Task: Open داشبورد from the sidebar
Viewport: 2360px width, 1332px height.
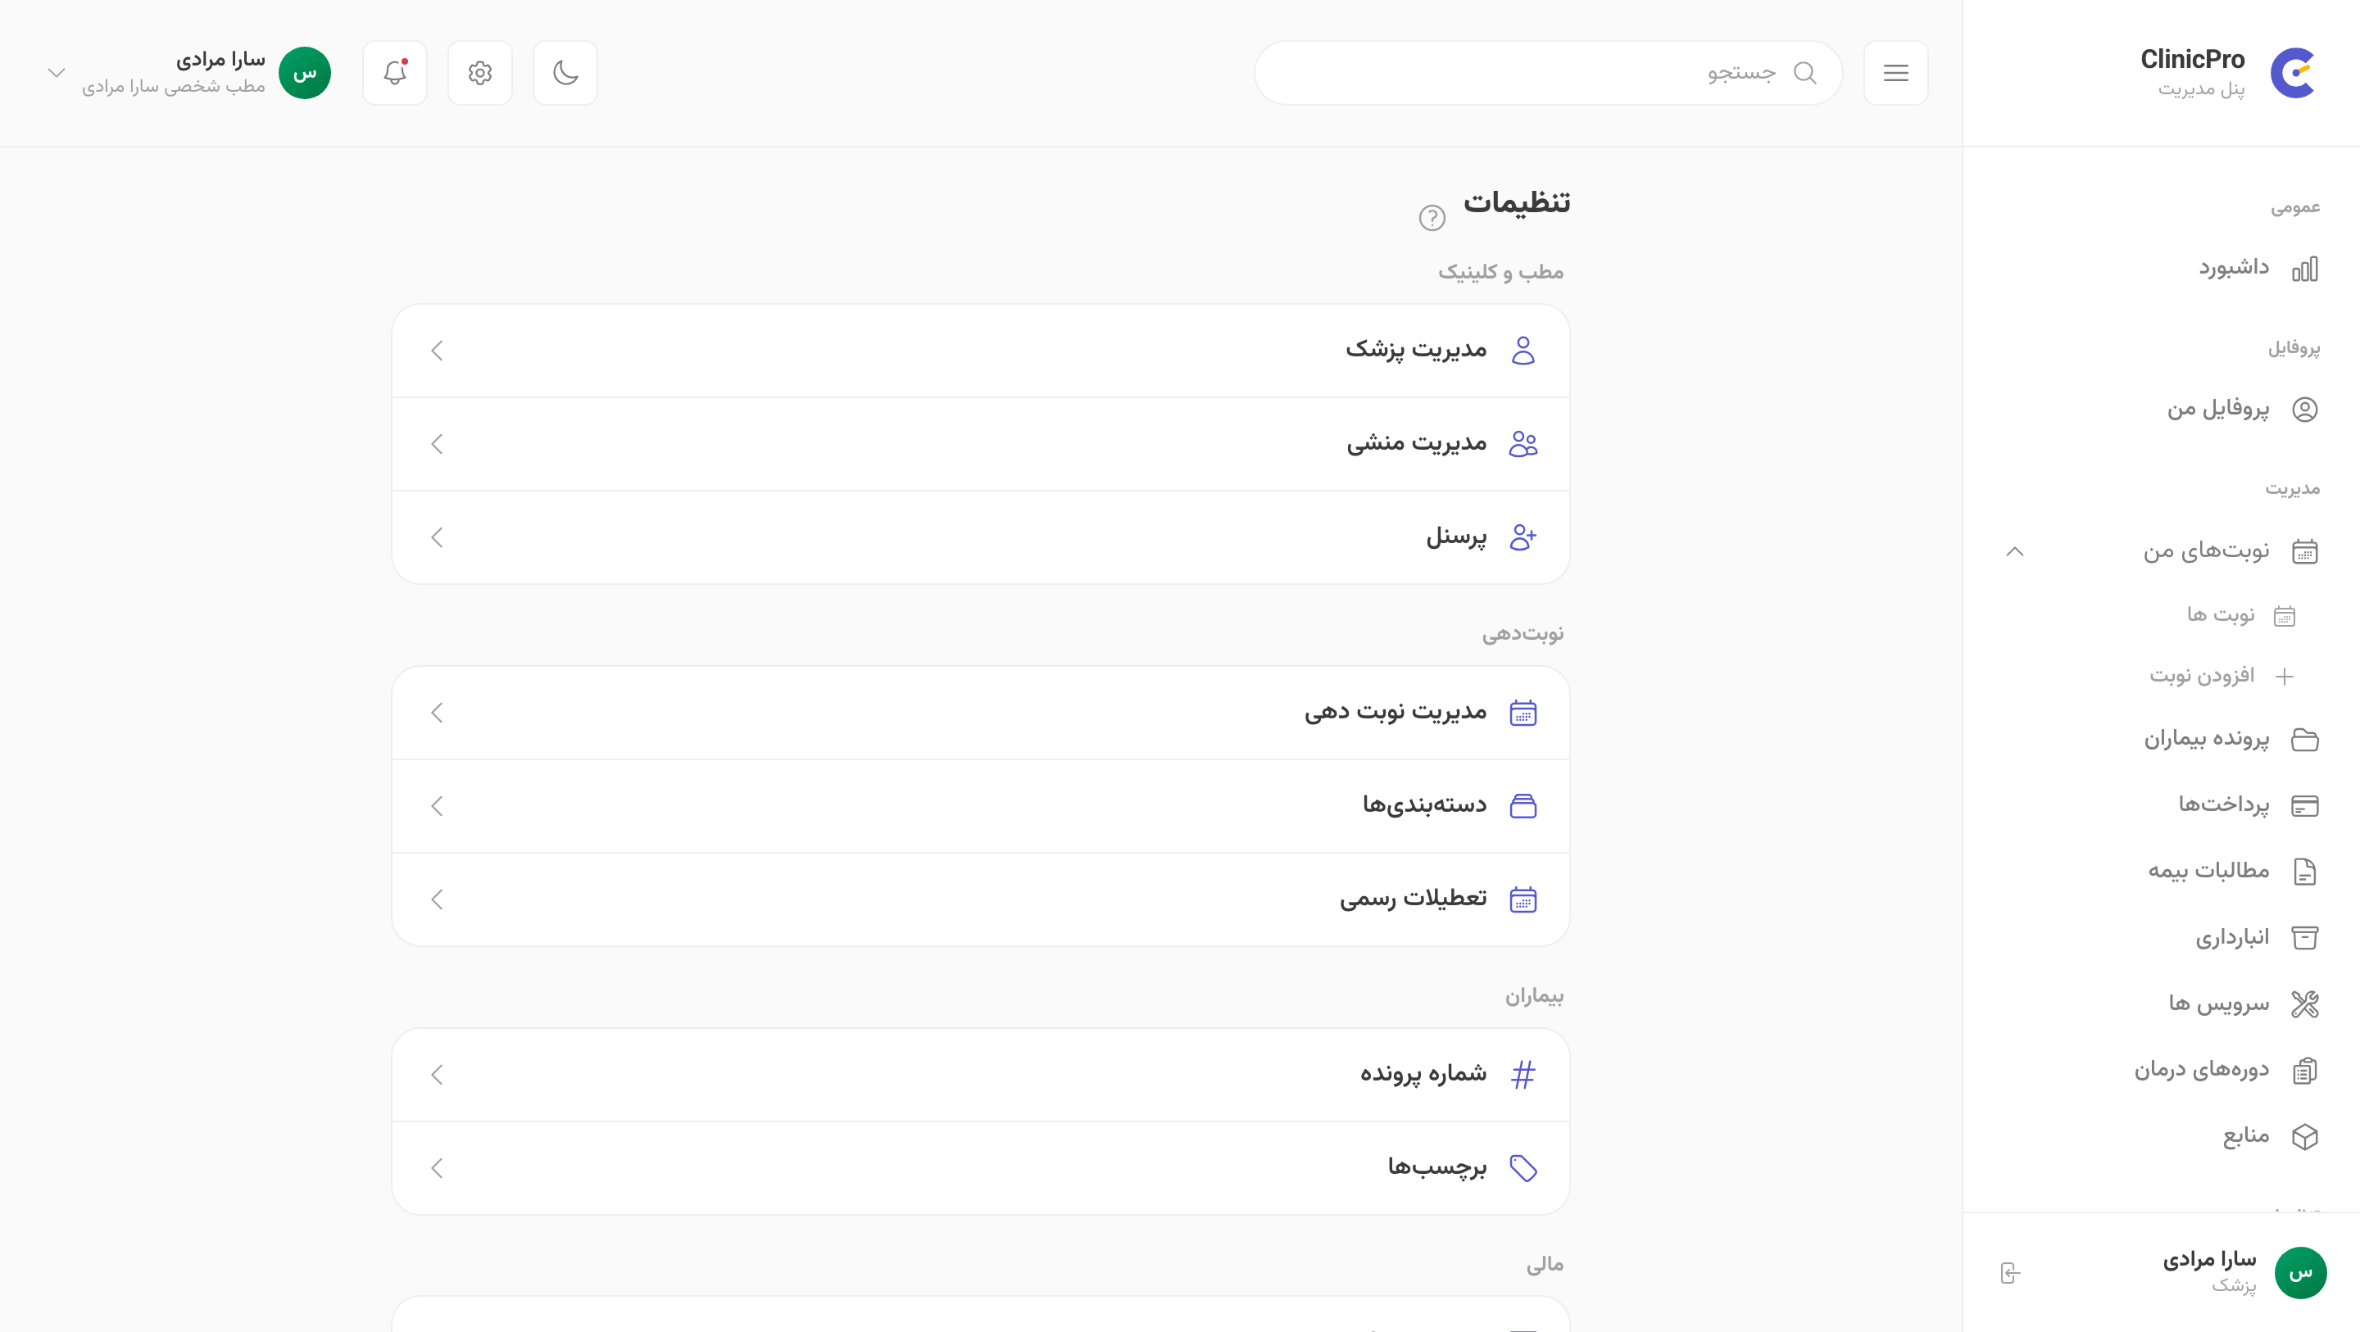Action: pos(2161,269)
